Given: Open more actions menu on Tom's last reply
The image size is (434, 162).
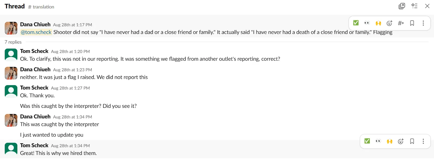Looking at the screenshot, I should pos(423,141).
